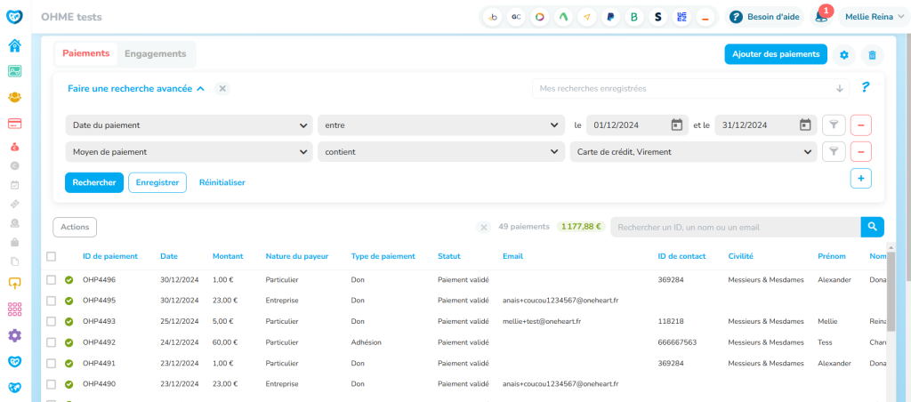Image resolution: width=911 pixels, height=402 pixels.
Task: Expand the 'Carte de crédit, Virement' dropdown
Action: 693,152
